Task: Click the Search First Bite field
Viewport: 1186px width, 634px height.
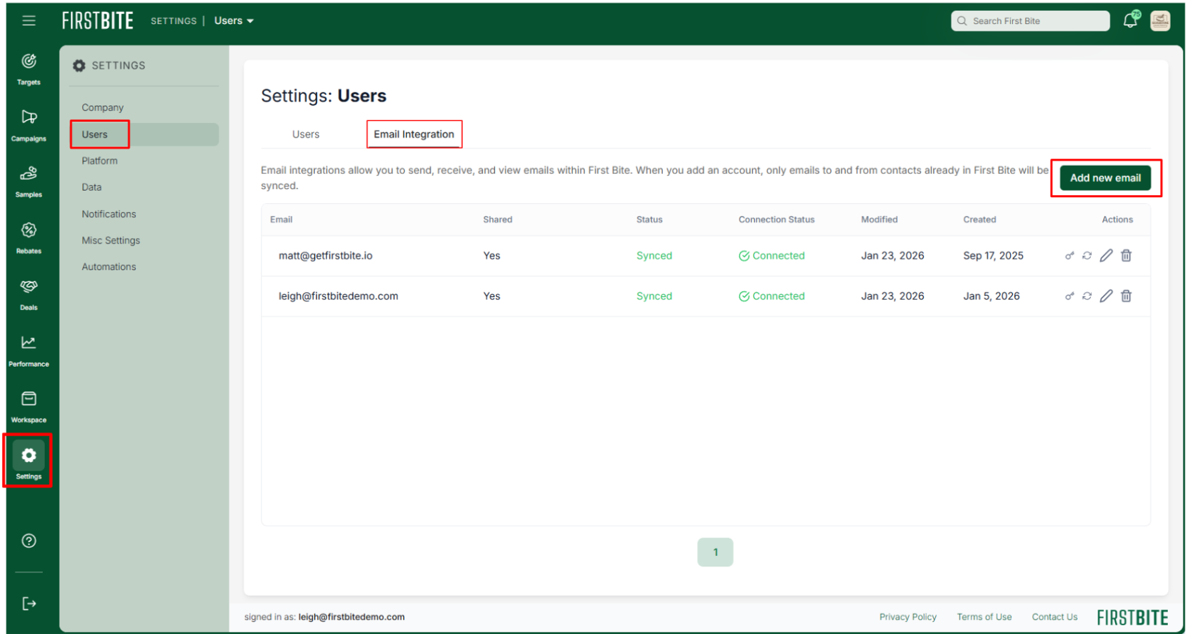Action: click(1030, 21)
